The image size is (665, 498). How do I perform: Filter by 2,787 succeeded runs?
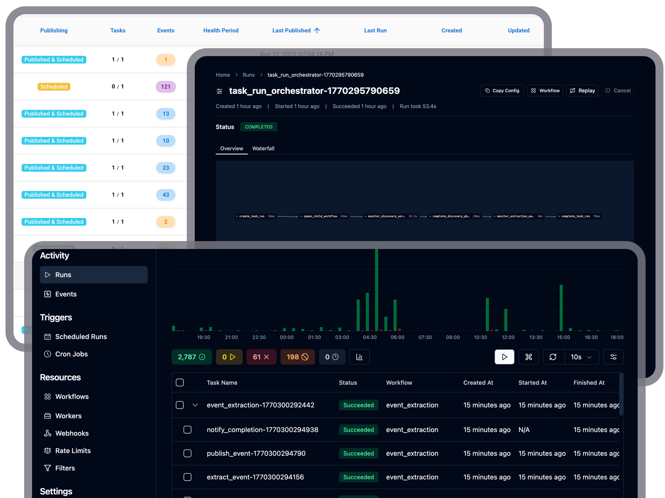192,357
